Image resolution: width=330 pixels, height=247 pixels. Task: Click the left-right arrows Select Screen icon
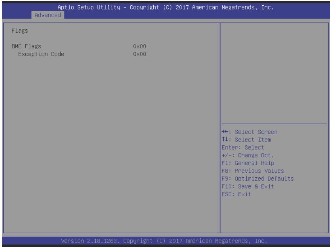225,132
